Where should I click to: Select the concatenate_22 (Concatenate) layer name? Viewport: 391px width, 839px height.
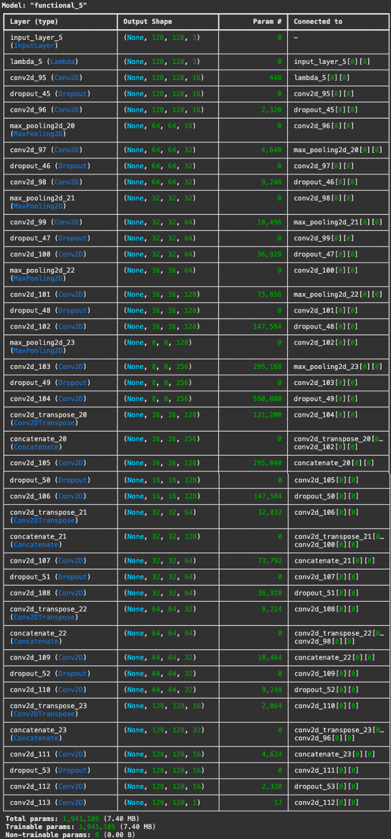[38, 637]
